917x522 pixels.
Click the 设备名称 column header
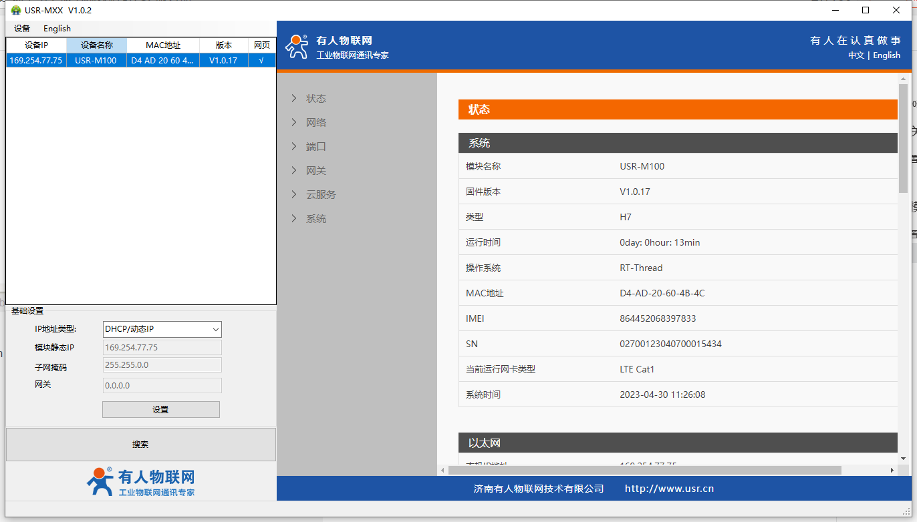coord(97,45)
